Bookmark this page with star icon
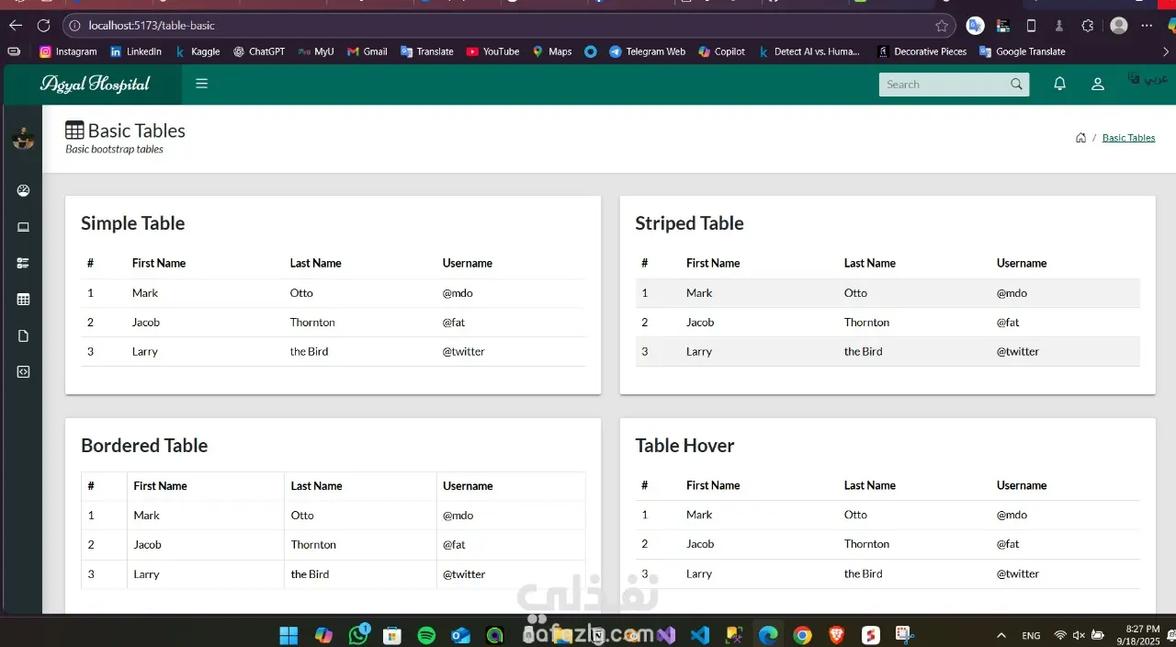 [942, 26]
